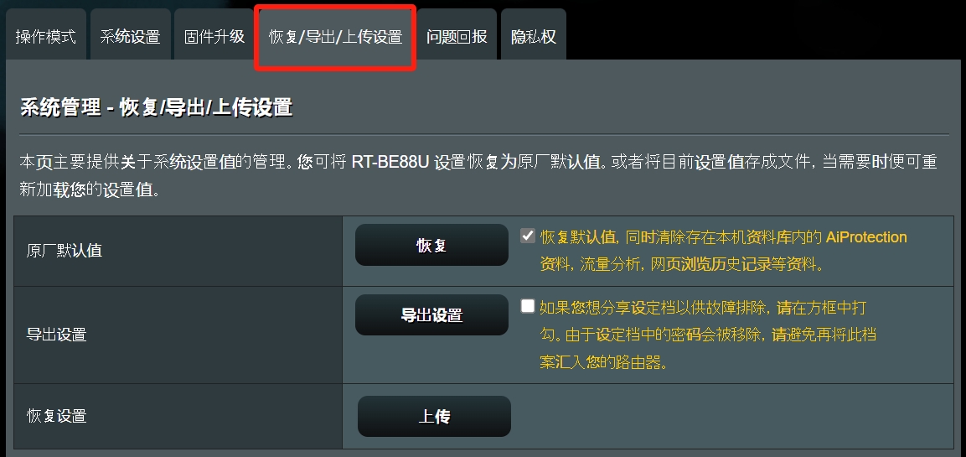Click the RT-BE88U model name text
This screenshot has height=457, width=966.
[x=390, y=162]
